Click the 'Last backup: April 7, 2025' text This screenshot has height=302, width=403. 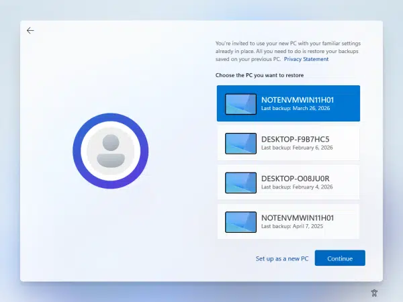(x=292, y=226)
